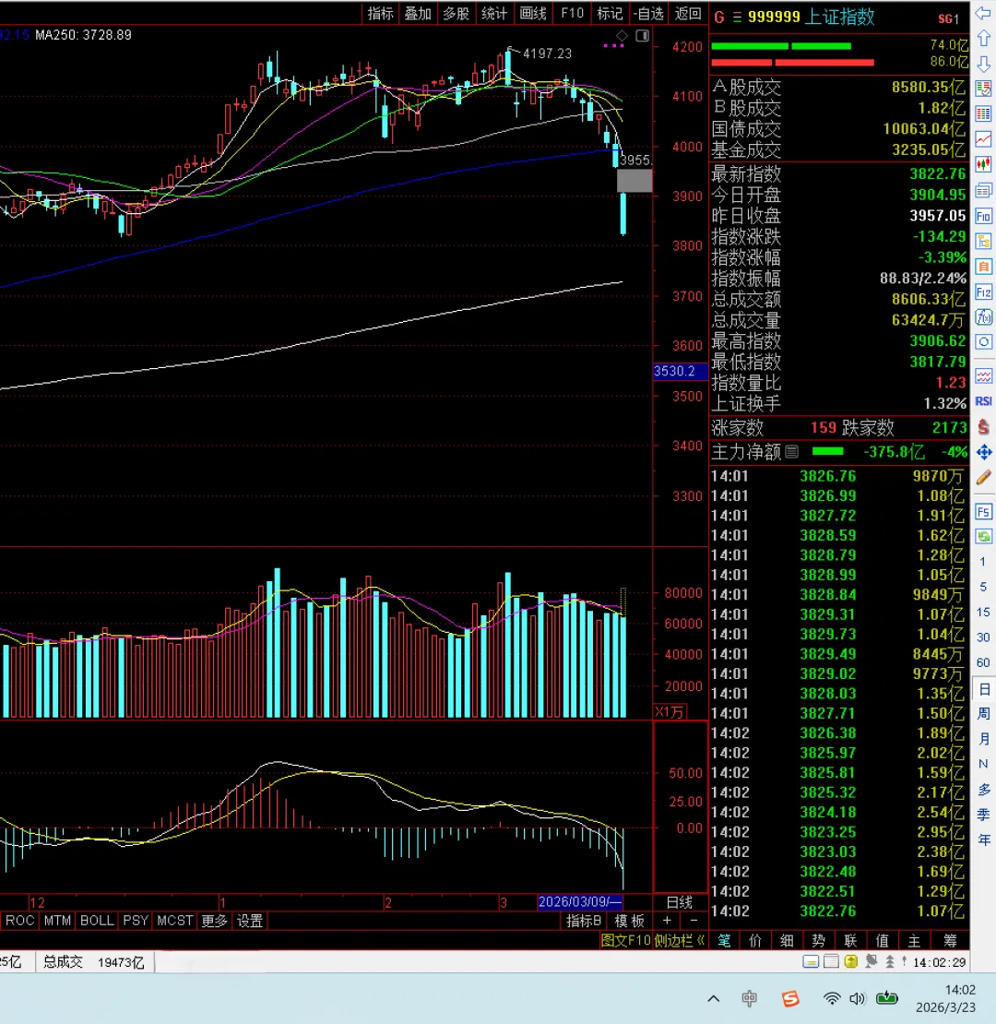Image resolution: width=996 pixels, height=1024 pixels.
Task: Open the wave lines indicator icon
Action: point(983,376)
